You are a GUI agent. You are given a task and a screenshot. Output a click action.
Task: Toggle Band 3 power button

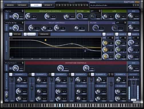click(129, 34)
